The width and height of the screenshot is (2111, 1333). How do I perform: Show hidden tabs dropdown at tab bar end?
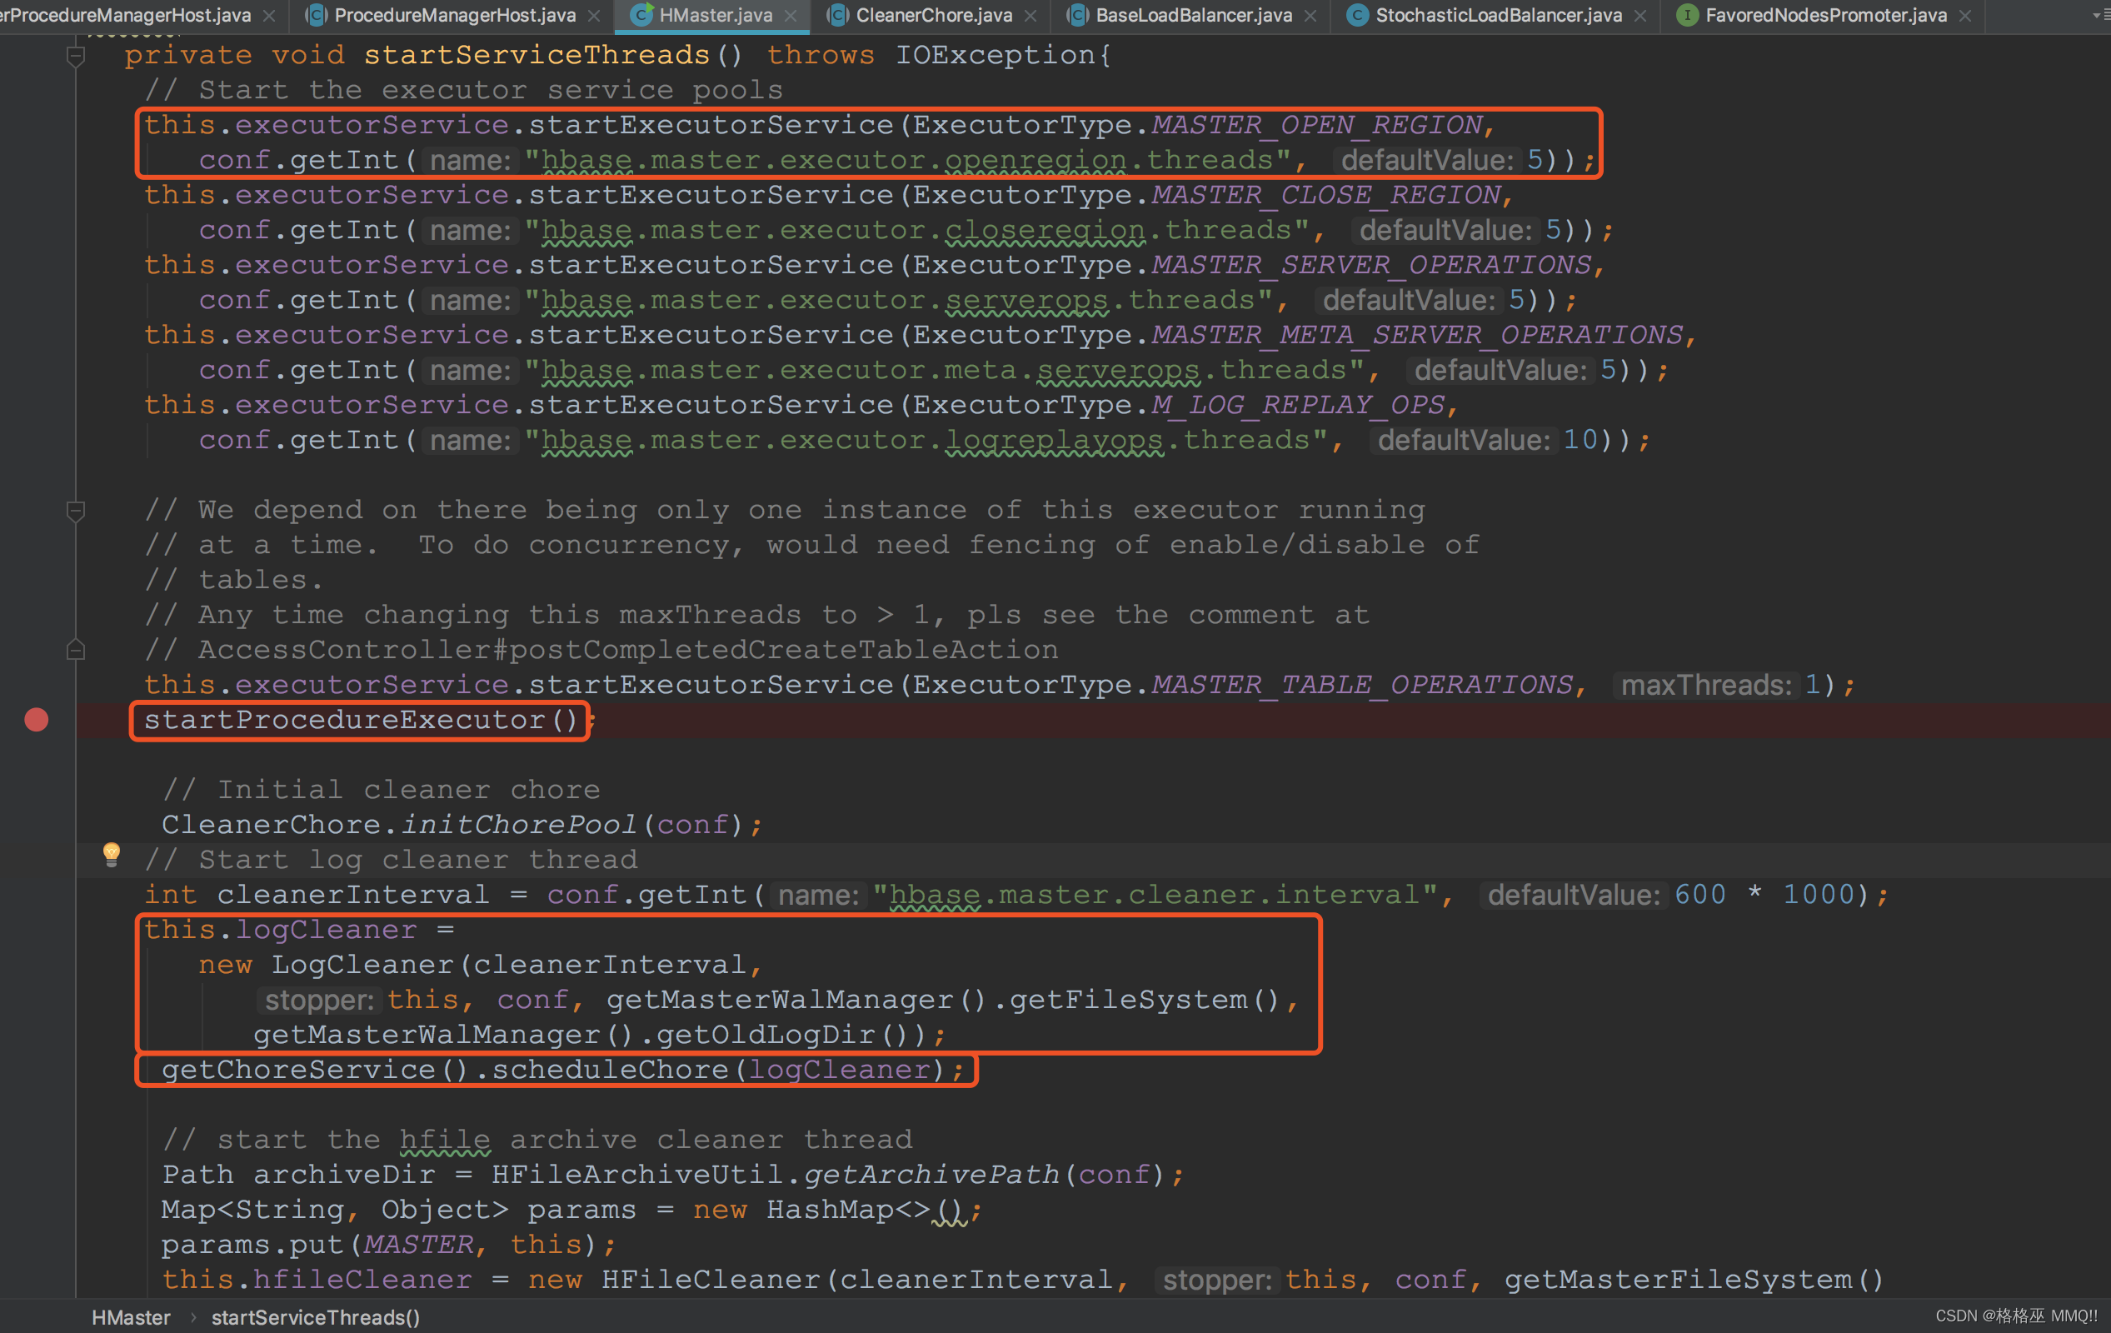tap(2099, 15)
